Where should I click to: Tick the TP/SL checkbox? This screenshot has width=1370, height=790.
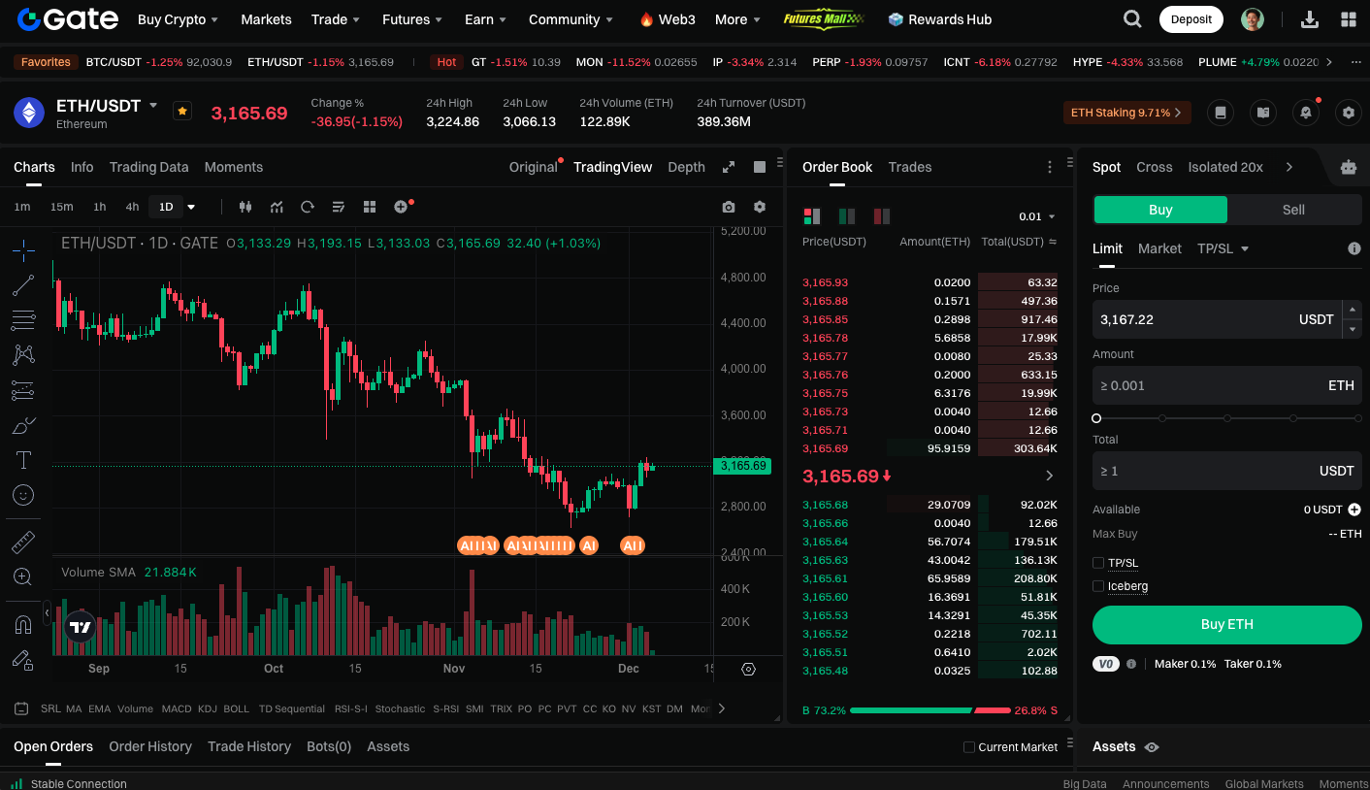coord(1098,563)
